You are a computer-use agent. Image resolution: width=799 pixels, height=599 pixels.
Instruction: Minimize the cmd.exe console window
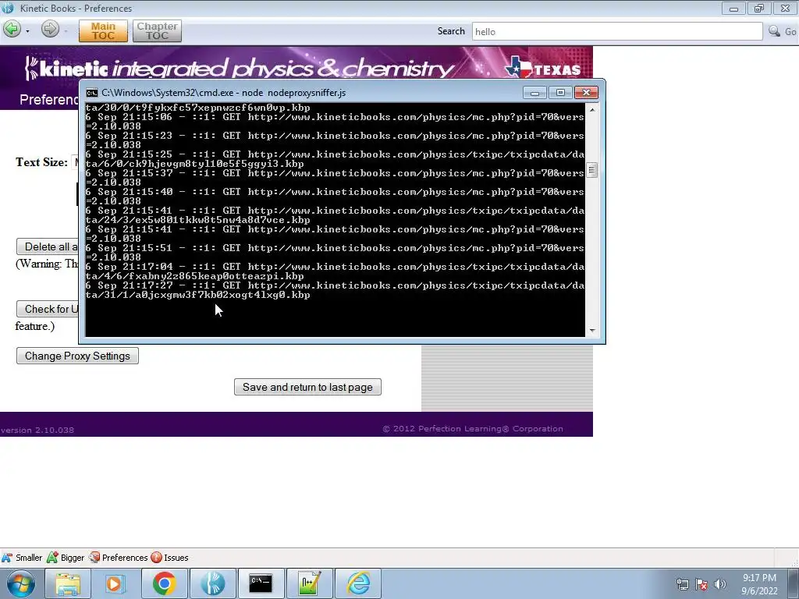(534, 93)
